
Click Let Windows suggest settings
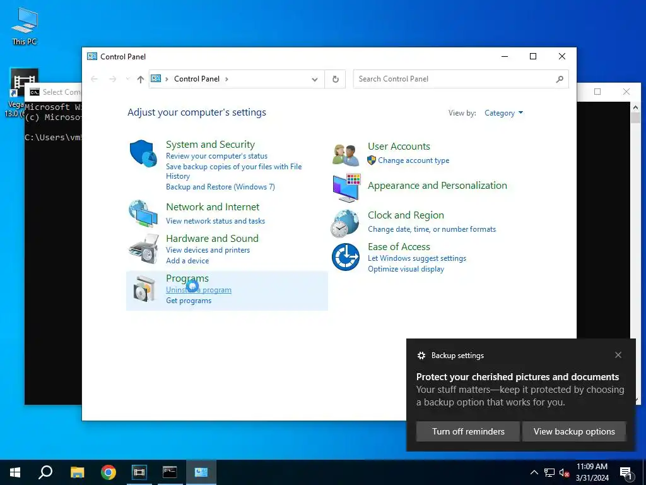point(417,258)
